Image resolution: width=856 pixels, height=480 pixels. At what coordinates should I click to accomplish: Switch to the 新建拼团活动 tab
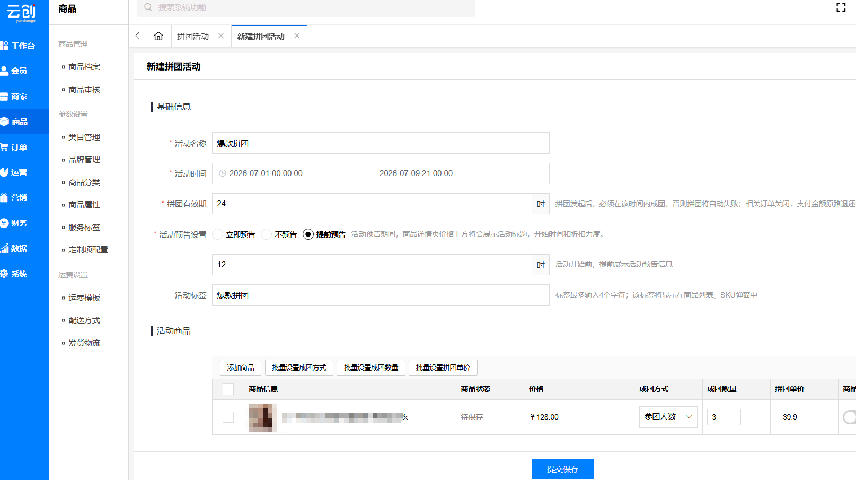tap(261, 36)
